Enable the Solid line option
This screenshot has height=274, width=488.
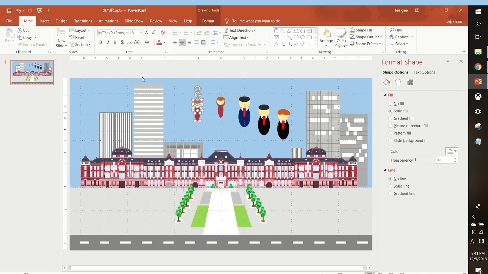[x=390, y=186]
